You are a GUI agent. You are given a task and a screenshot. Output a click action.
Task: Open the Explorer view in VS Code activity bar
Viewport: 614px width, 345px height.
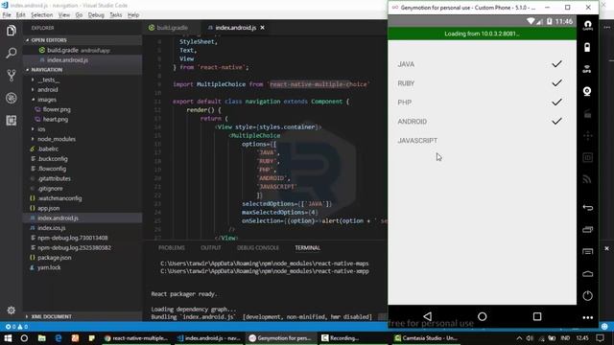click(x=12, y=31)
